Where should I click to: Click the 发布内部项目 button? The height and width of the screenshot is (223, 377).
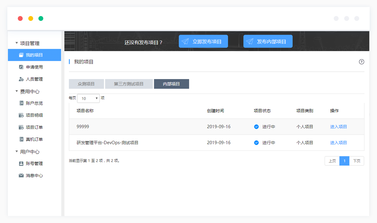point(268,41)
